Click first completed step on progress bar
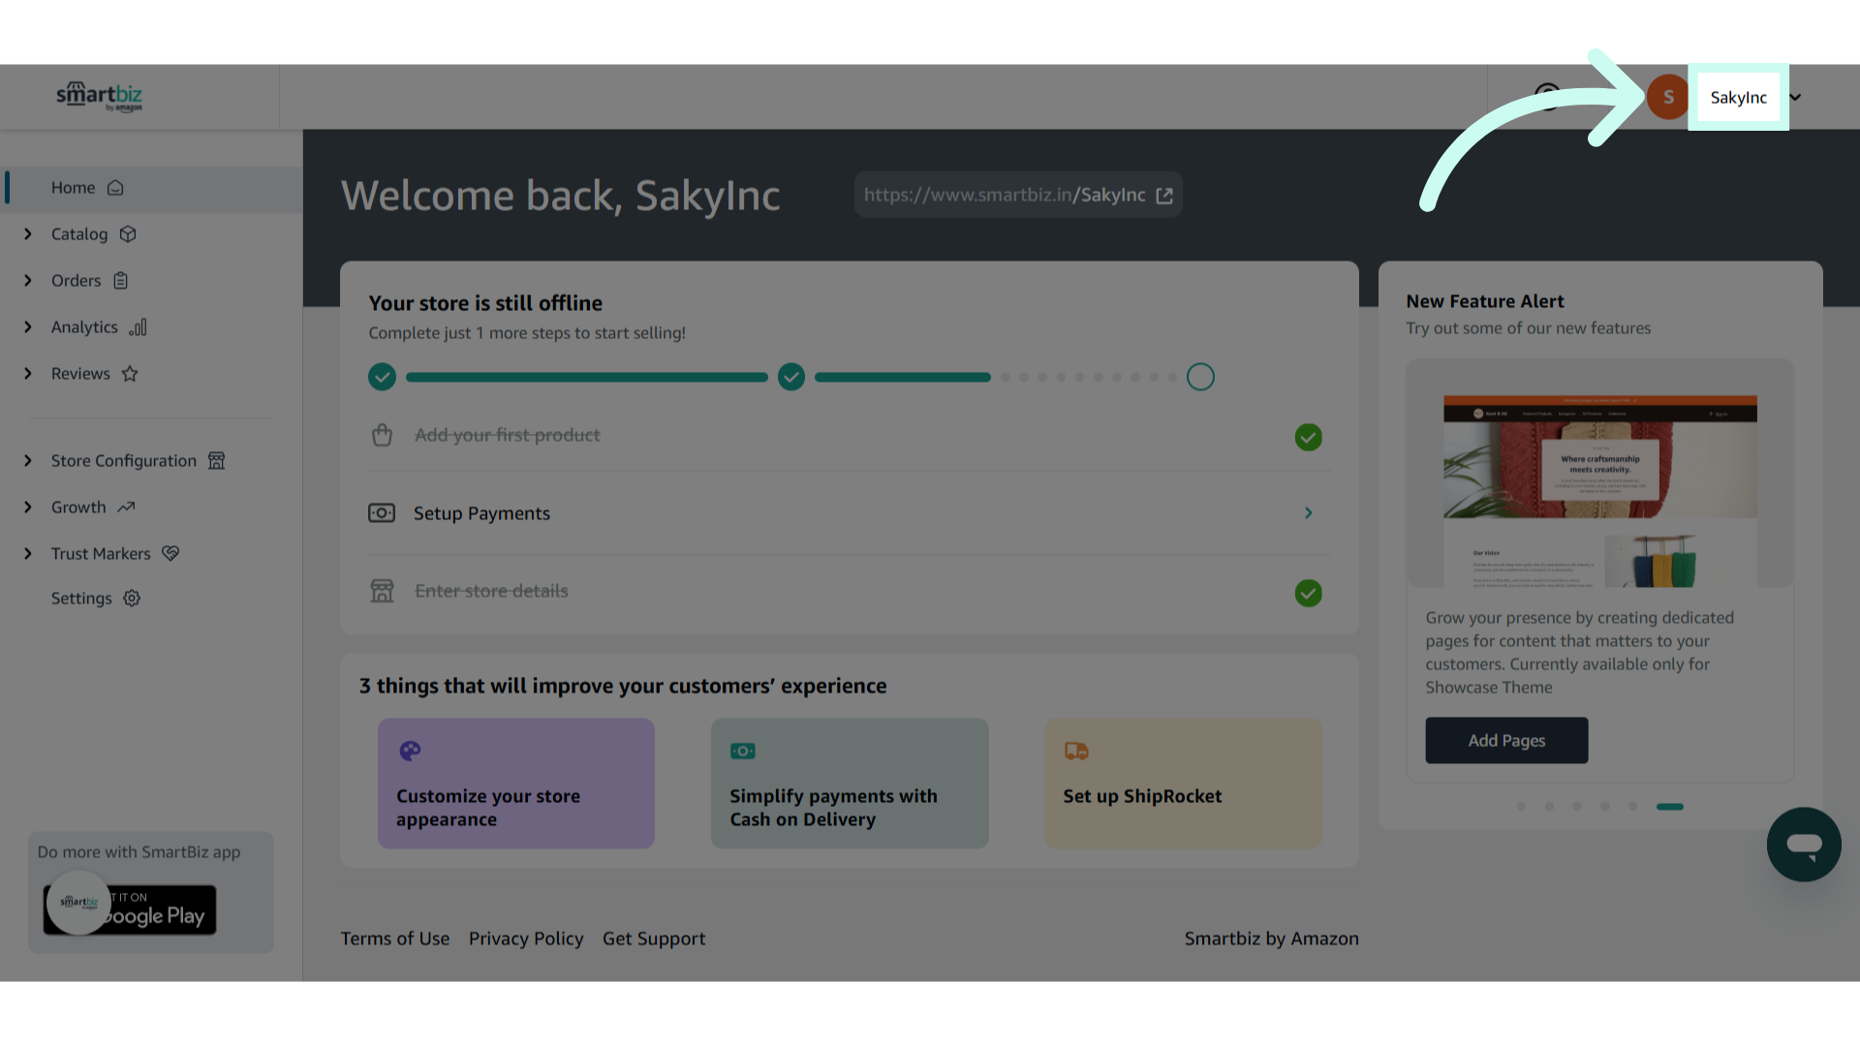1860x1046 pixels. tap(382, 377)
